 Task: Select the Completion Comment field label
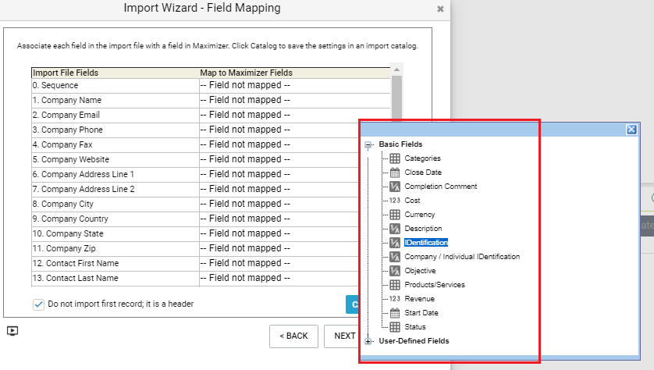tap(441, 187)
